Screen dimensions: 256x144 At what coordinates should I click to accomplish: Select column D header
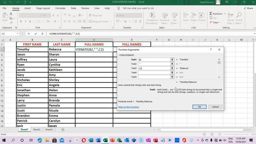tap(94, 40)
